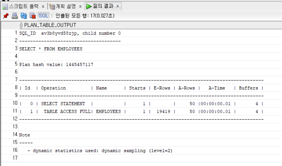Click the E-Rows value 19419

[163, 112]
